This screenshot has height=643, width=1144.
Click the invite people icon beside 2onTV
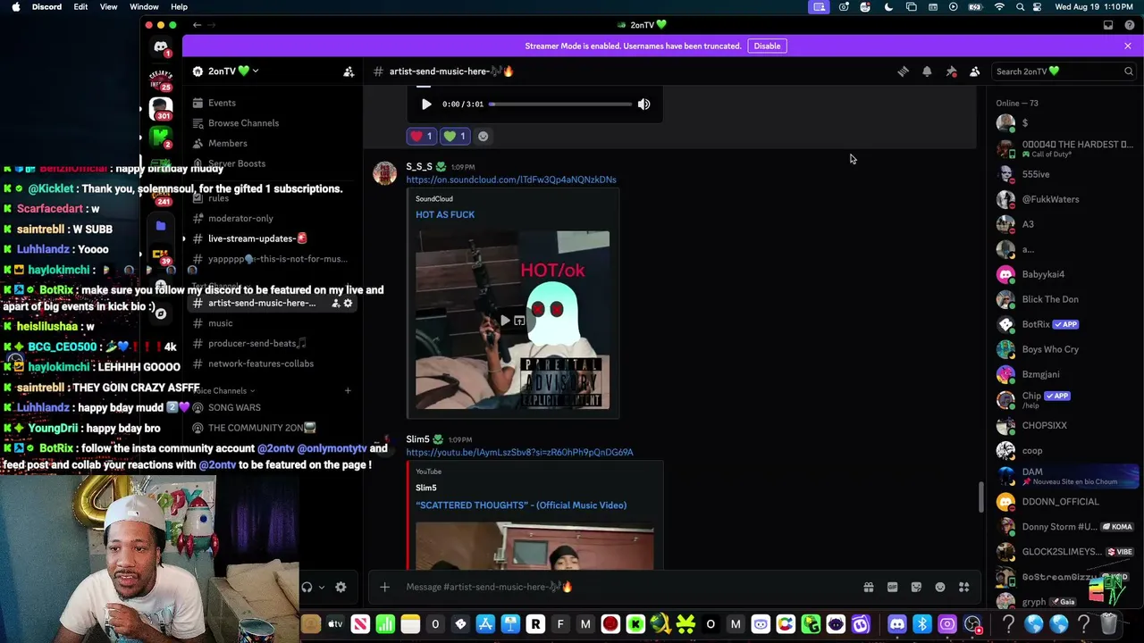click(x=349, y=71)
